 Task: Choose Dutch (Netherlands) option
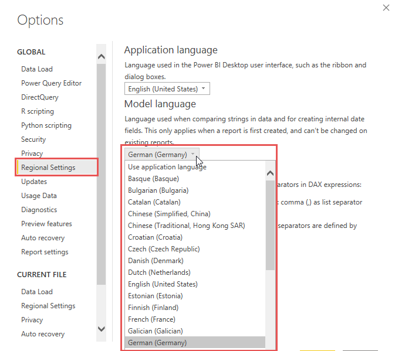[195, 272]
